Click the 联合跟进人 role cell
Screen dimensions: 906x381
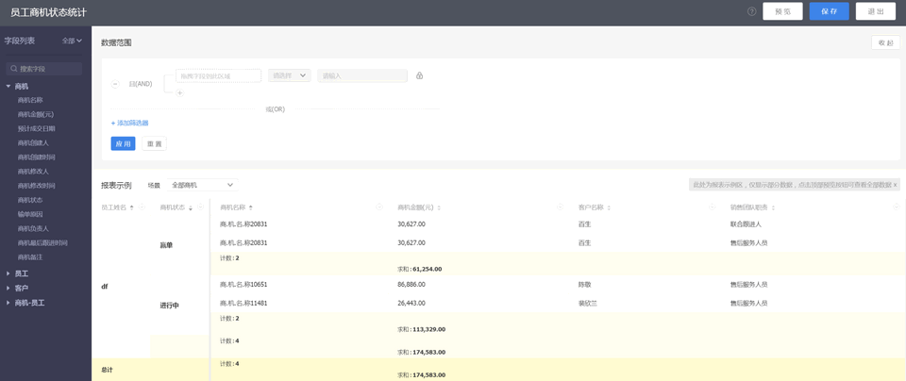(746, 224)
